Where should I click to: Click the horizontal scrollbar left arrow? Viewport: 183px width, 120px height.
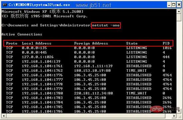(4, 116)
